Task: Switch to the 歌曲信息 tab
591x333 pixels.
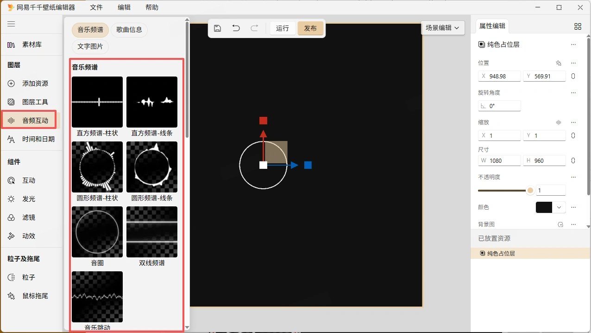Action: (129, 30)
